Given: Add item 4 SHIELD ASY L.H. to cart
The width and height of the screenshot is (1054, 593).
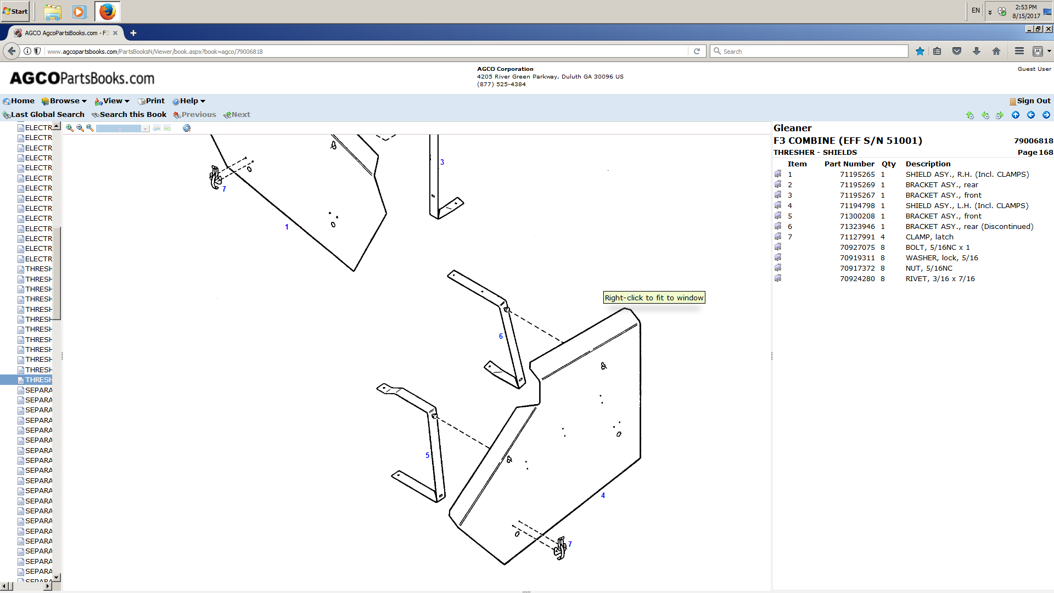Looking at the screenshot, I should pos(778,205).
